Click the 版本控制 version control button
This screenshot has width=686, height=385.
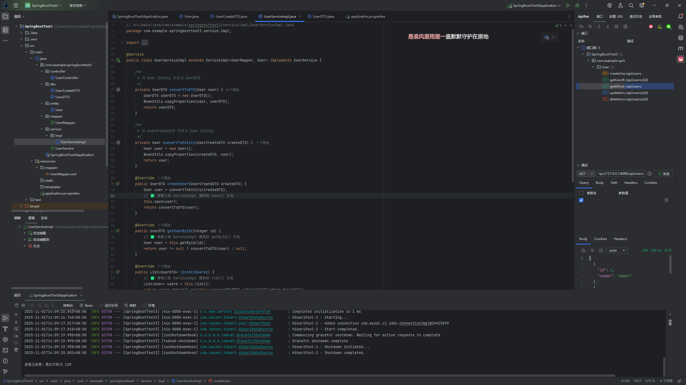[x=78, y=5]
